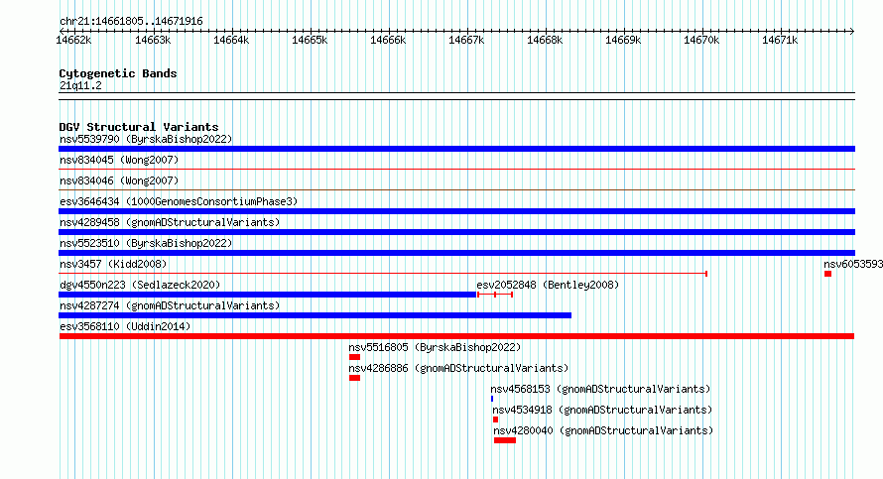Image resolution: width=883 pixels, height=479 pixels.
Task: Click the nsv3457 (Kidd2008) label
Action: pos(113,264)
